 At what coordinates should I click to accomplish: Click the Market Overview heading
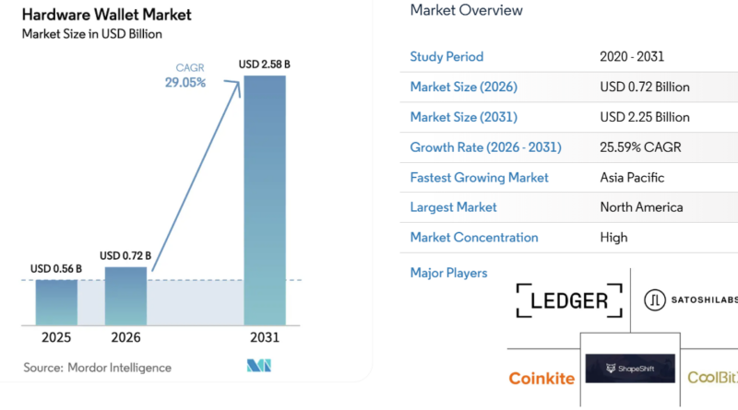point(466,10)
